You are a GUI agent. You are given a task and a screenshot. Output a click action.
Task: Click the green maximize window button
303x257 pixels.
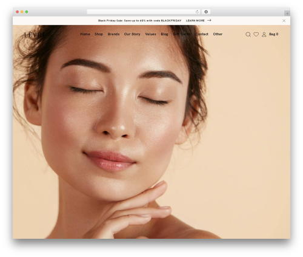click(27, 12)
